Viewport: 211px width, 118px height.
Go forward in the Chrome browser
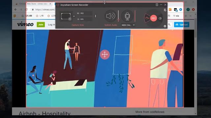point(21,10)
